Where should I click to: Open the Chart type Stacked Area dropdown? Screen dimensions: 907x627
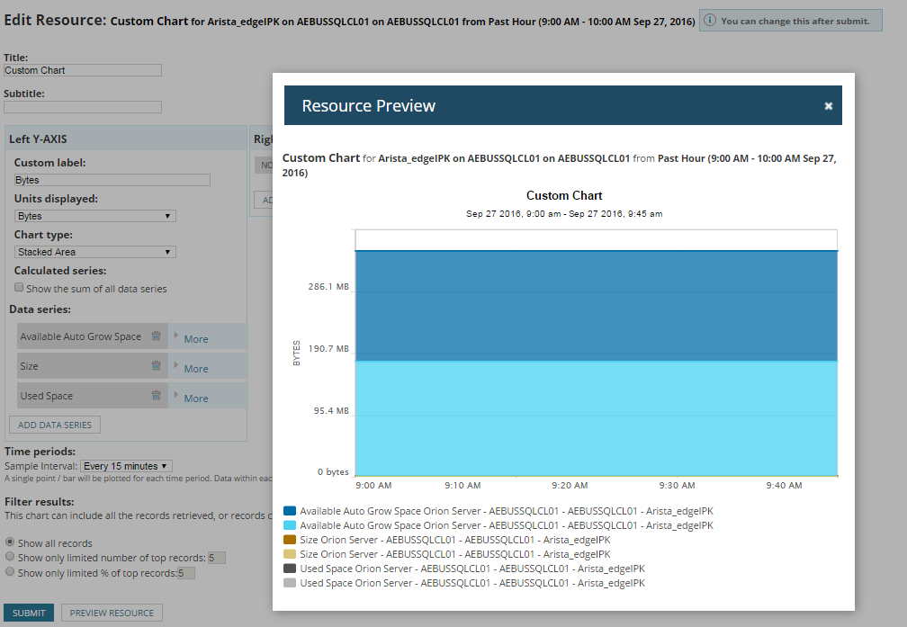[x=94, y=252]
